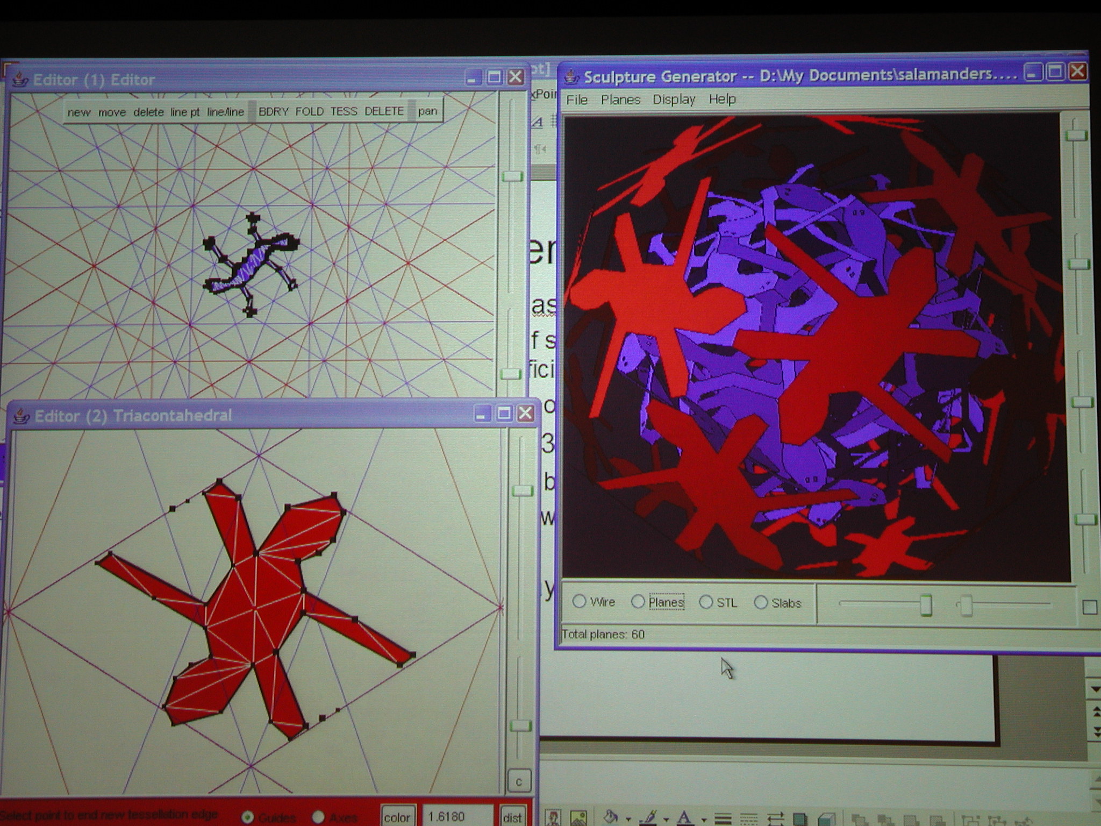Click the left slider below sculpture view
The width and height of the screenshot is (1101, 826).
pyautogui.click(x=925, y=605)
